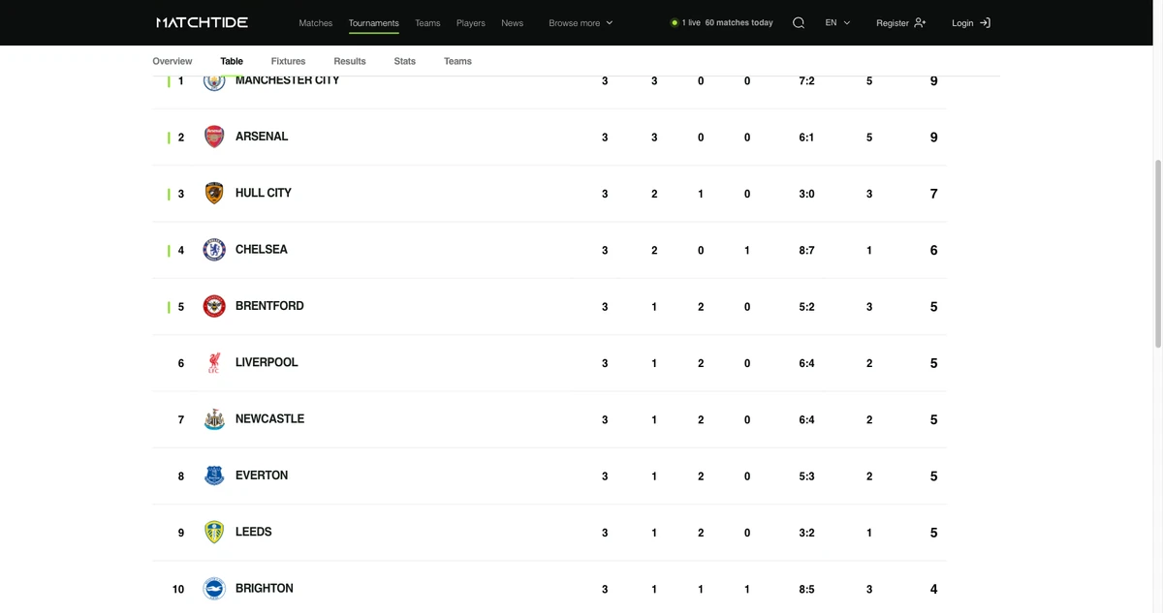Viewport: 1163px width, 613px height.
Task: Click the Hull City club crest
Action: (214, 193)
